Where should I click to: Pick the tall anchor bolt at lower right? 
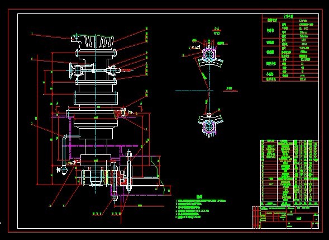[x=129, y=171]
